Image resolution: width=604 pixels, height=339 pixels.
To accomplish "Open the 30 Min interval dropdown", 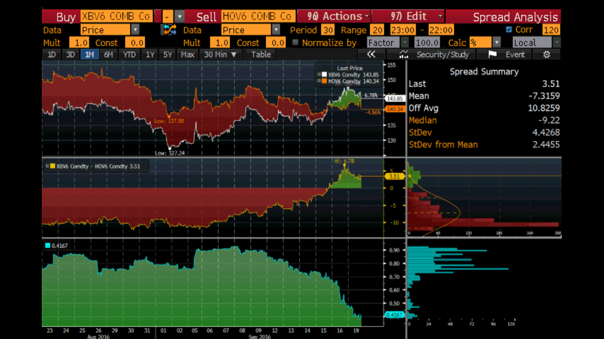I will coord(220,55).
